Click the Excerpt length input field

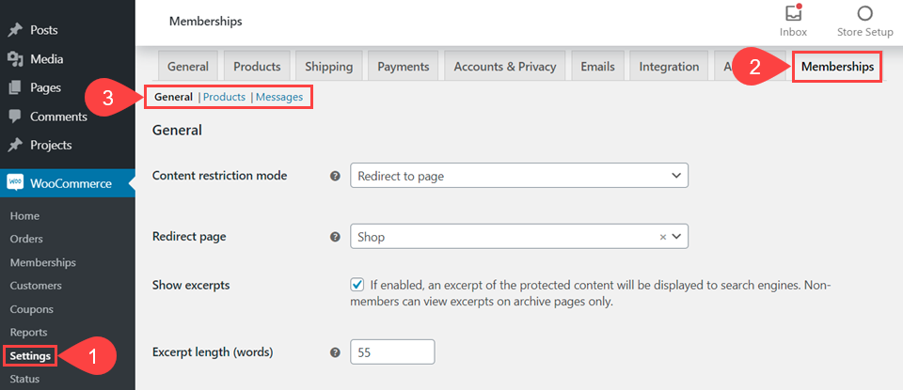(392, 352)
